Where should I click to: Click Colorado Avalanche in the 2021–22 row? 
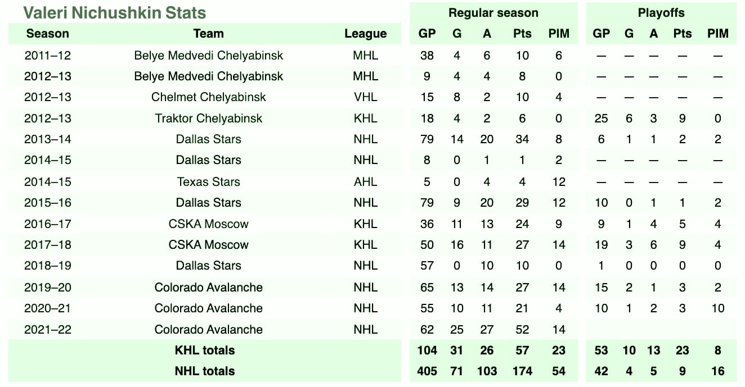(x=208, y=329)
